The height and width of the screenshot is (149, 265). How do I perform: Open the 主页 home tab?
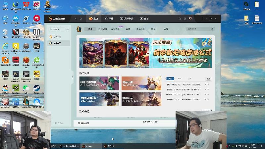coord(94,19)
